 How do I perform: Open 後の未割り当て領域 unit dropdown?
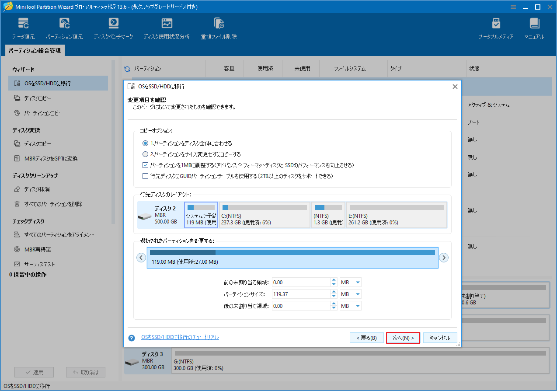click(350, 305)
